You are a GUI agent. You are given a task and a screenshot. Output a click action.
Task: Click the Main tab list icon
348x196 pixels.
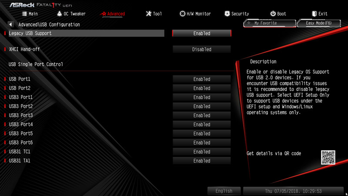point(25,14)
